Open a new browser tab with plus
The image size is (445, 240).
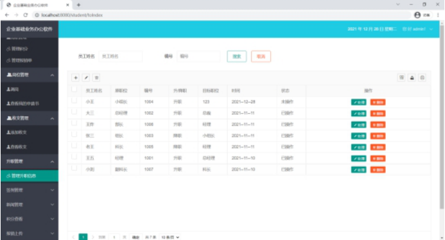[x=78, y=5]
